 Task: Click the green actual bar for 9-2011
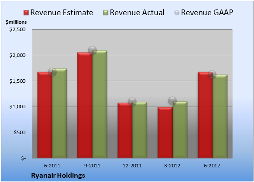click(x=100, y=104)
